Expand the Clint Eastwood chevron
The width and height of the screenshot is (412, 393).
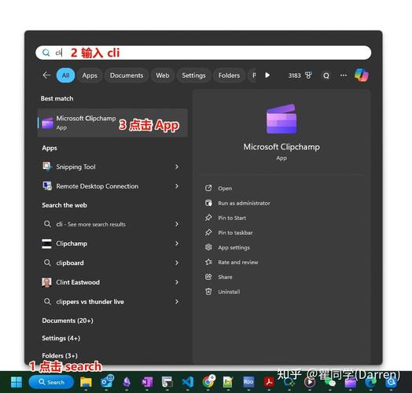pyautogui.click(x=177, y=282)
